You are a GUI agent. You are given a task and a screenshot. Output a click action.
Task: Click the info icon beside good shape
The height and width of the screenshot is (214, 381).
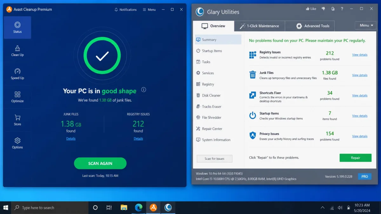[144, 90]
